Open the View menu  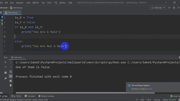[12, 3]
